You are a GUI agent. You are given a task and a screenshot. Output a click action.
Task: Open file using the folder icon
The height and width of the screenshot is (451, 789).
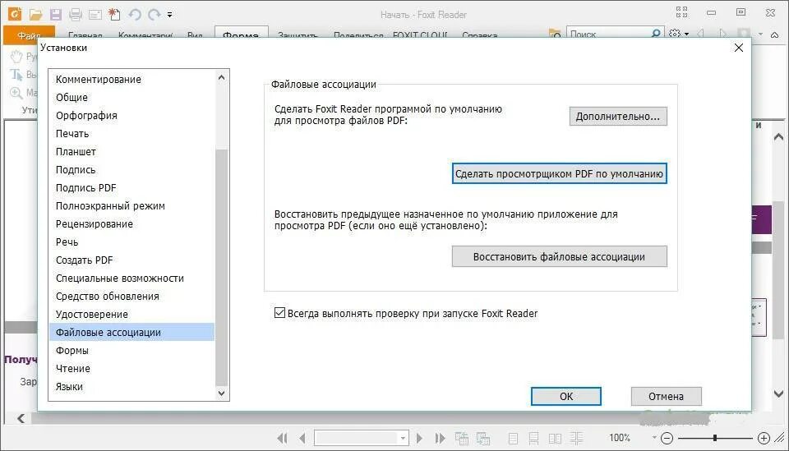coord(35,15)
